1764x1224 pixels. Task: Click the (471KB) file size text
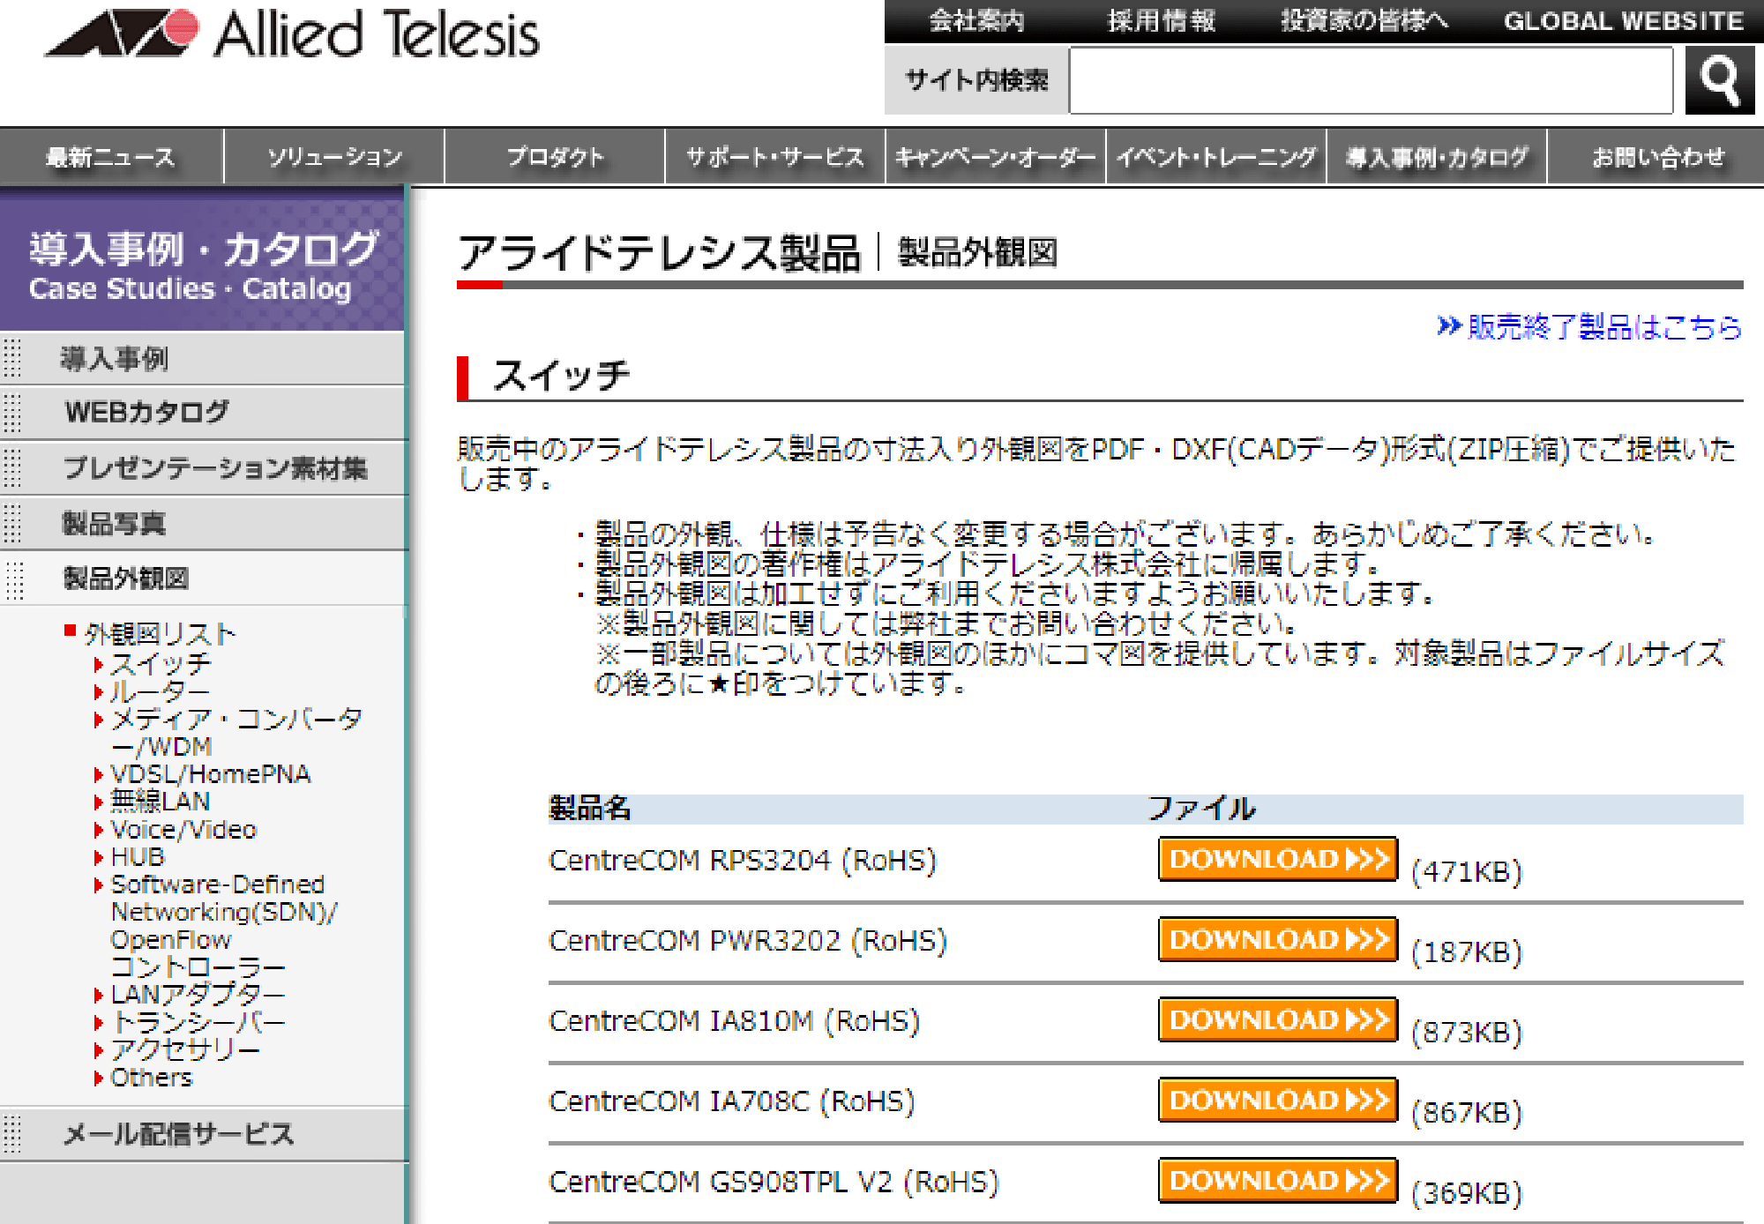click(x=1467, y=871)
